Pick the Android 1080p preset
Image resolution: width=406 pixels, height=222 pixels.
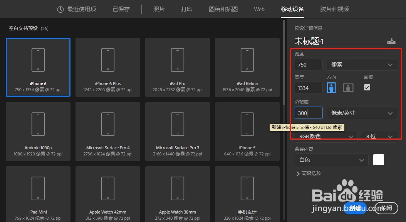point(38,132)
